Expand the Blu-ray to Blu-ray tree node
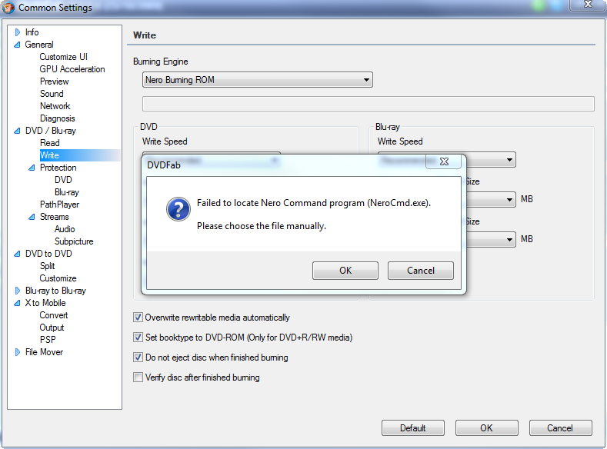 pos(18,291)
